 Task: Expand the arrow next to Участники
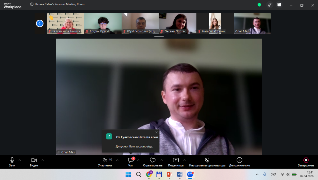tap(117, 160)
